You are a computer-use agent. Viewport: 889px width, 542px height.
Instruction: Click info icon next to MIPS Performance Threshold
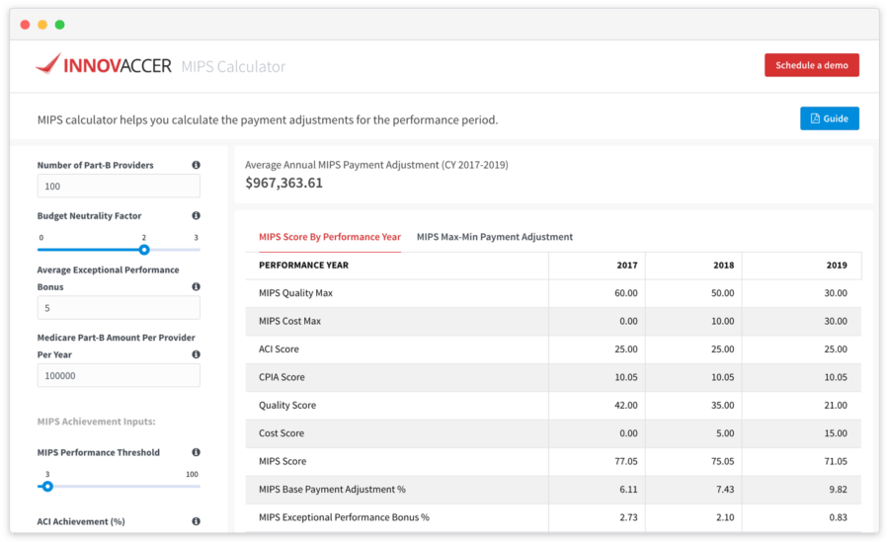click(x=197, y=452)
